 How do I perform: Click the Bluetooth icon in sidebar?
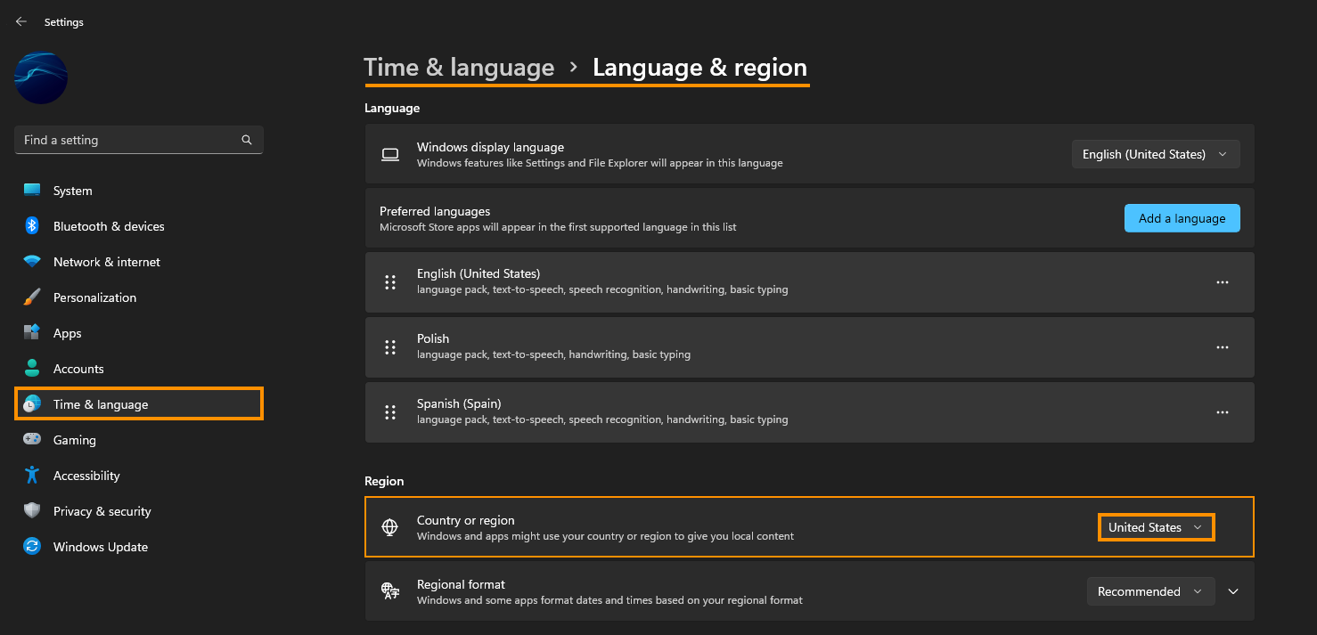pos(32,226)
